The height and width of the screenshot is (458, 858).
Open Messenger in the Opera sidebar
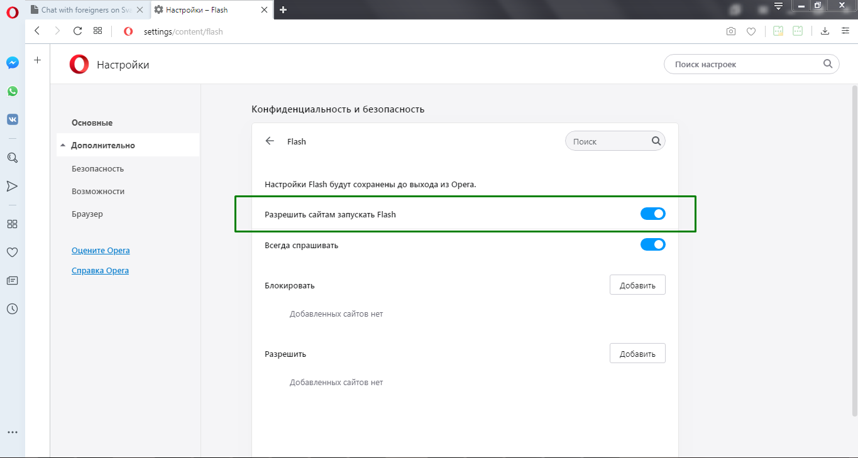[13, 63]
